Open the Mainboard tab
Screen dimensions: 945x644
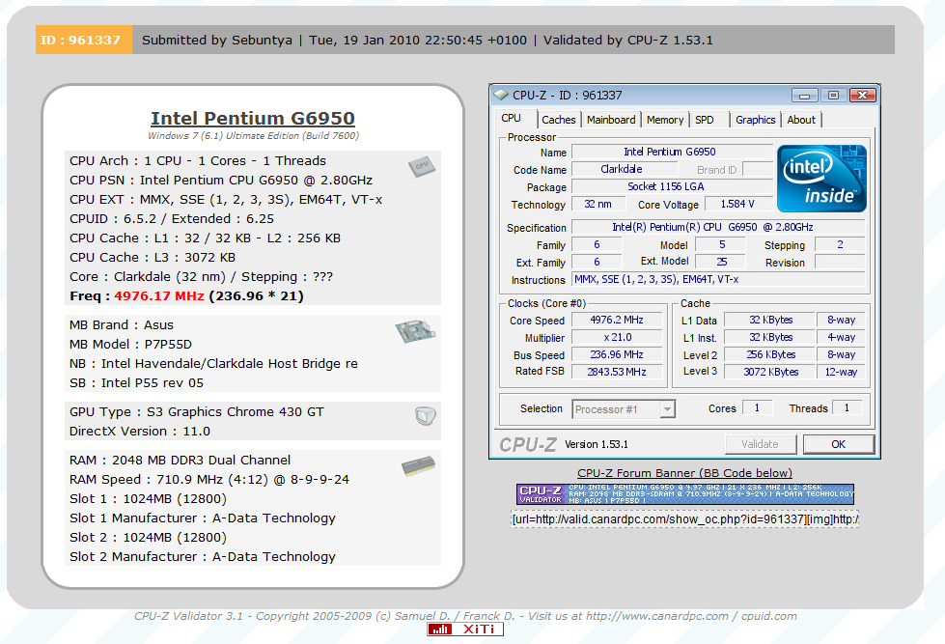coord(611,120)
